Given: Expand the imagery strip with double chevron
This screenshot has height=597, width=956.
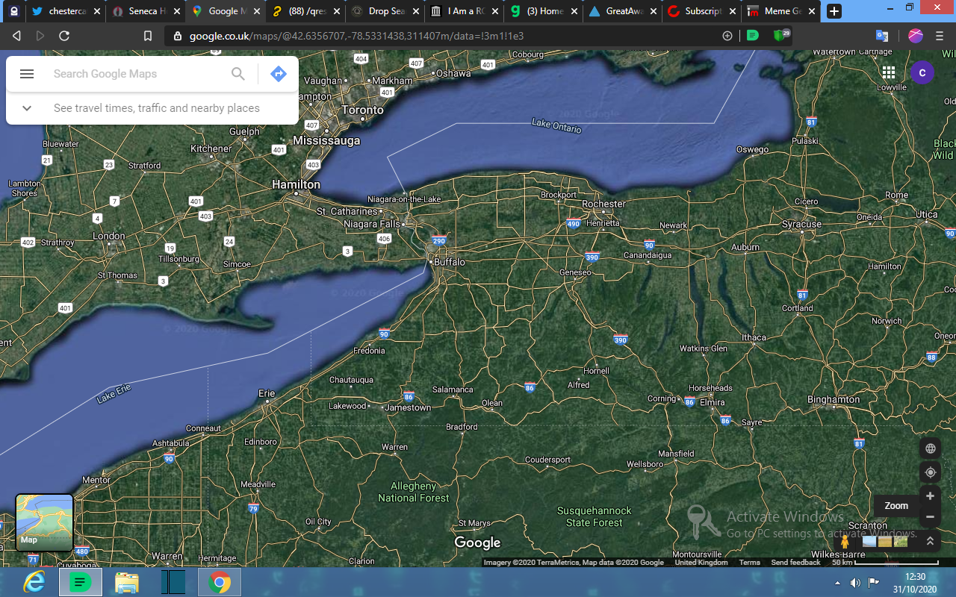Looking at the screenshot, I should pos(930,541).
